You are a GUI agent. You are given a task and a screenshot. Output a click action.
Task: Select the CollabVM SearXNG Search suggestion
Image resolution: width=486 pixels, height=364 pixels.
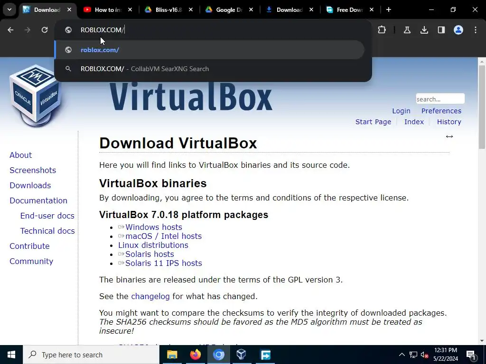209,69
